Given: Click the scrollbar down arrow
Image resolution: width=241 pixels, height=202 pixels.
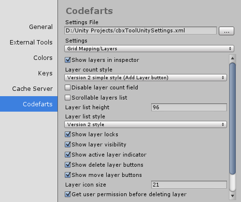Looking at the screenshot, I should click(x=232, y=196).
